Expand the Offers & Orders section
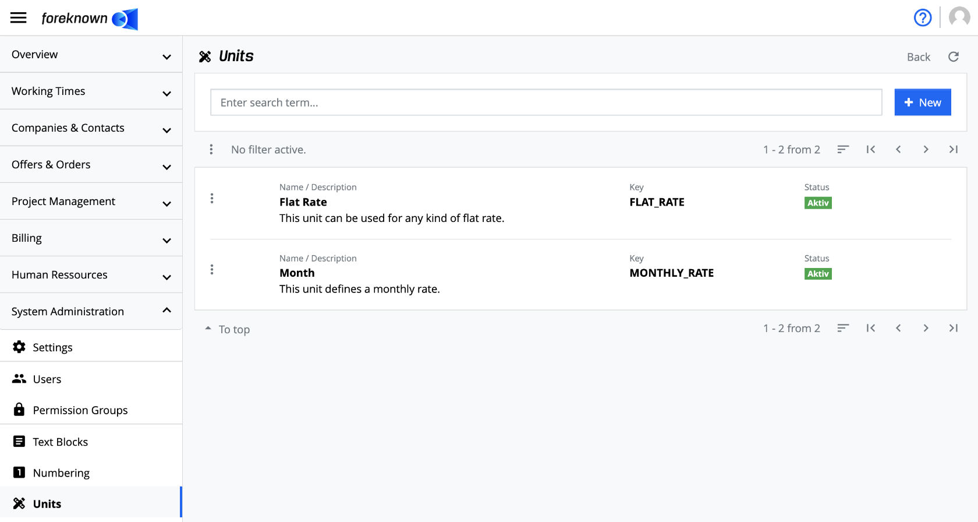The width and height of the screenshot is (978, 522). point(91,164)
